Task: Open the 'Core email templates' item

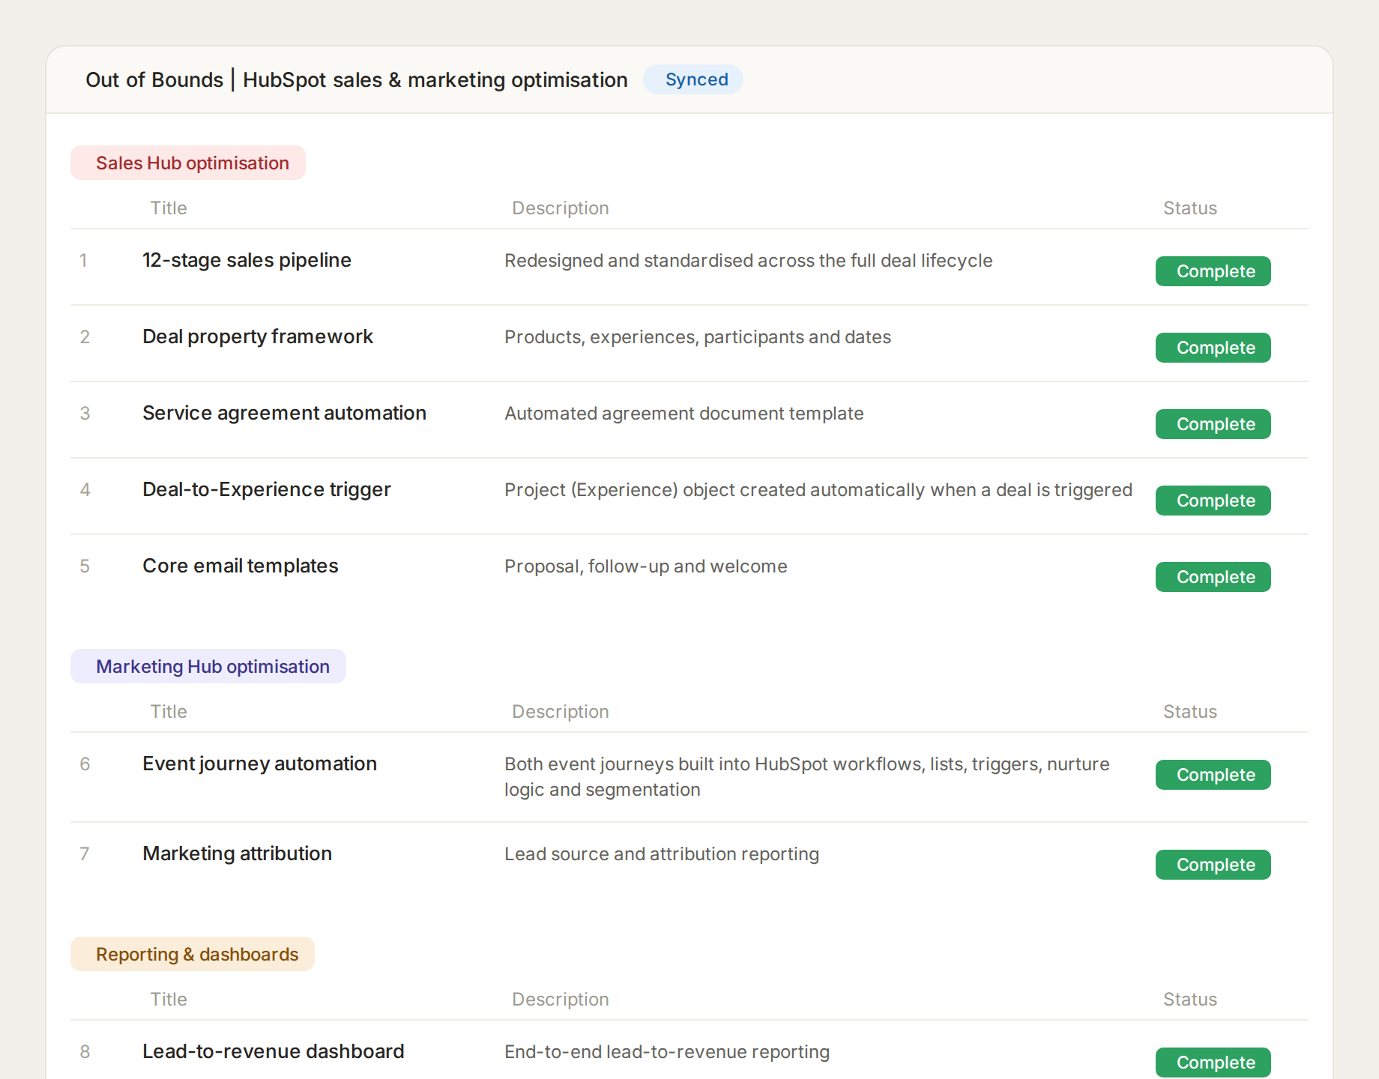Action: point(241,566)
